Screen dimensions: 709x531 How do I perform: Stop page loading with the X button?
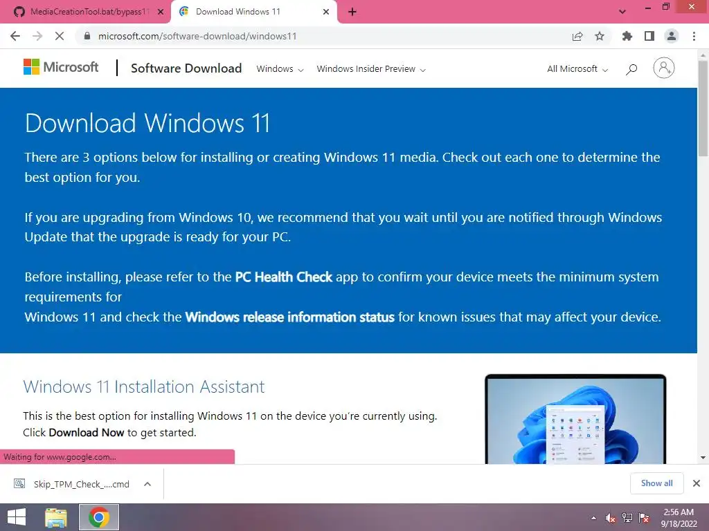60,36
